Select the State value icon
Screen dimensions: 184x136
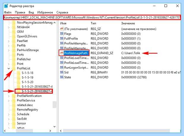tap(62, 77)
